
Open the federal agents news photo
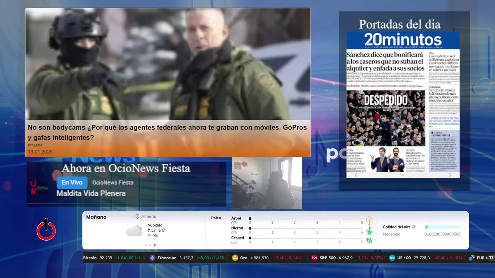click(x=168, y=64)
